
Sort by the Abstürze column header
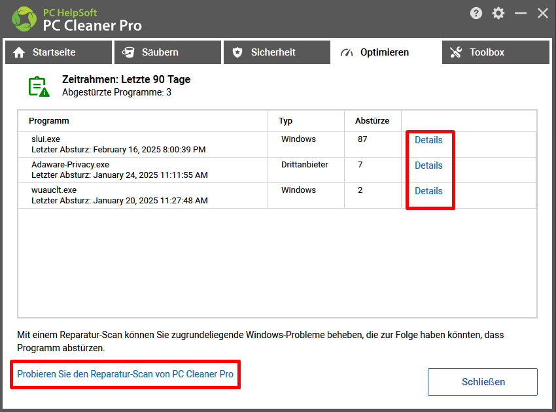coord(372,121)
